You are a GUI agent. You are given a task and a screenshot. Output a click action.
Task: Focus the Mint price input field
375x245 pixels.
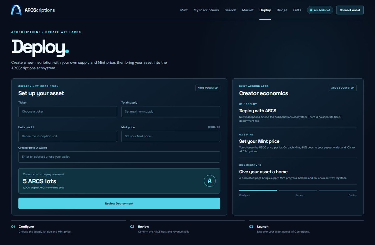point(170,136)
